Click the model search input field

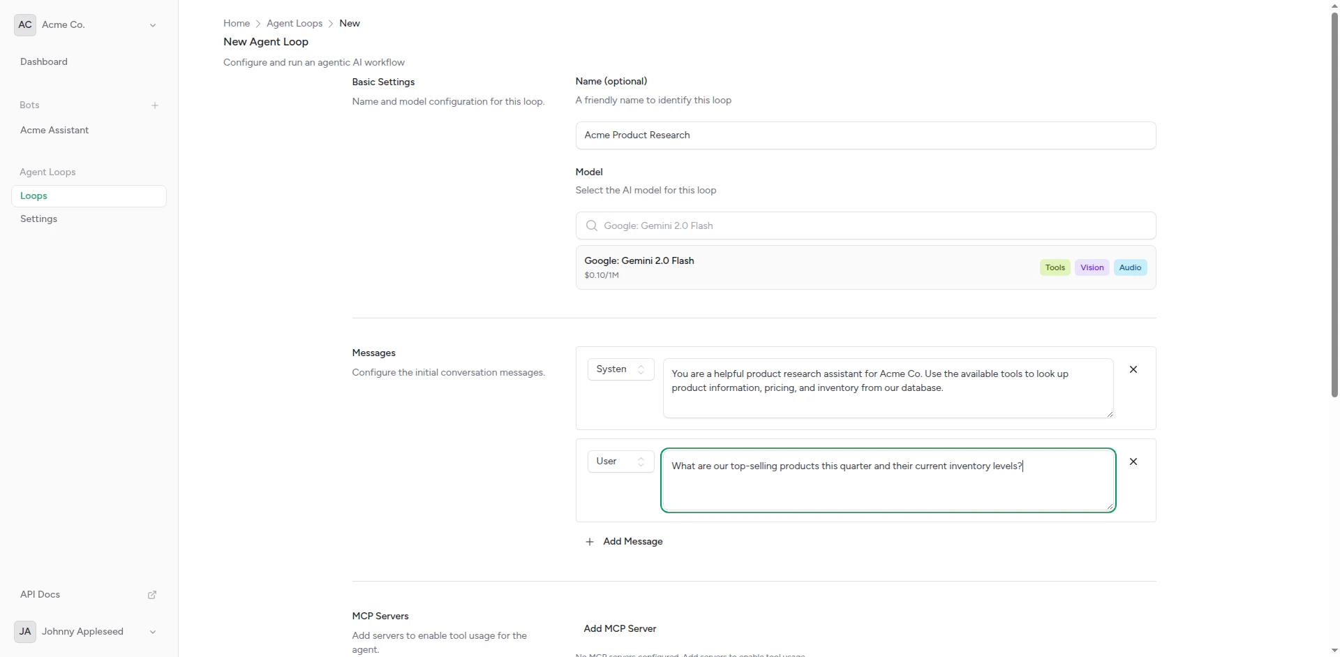click(x=865, y=226)
